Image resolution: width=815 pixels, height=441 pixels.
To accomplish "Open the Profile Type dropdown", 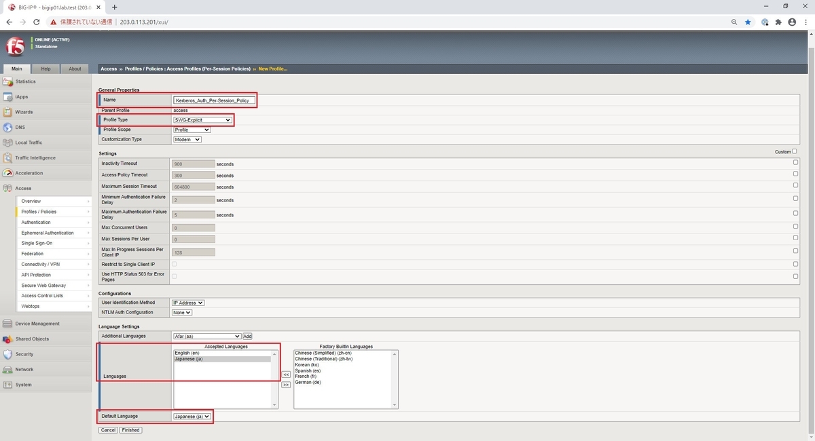I will click(202, 120).
